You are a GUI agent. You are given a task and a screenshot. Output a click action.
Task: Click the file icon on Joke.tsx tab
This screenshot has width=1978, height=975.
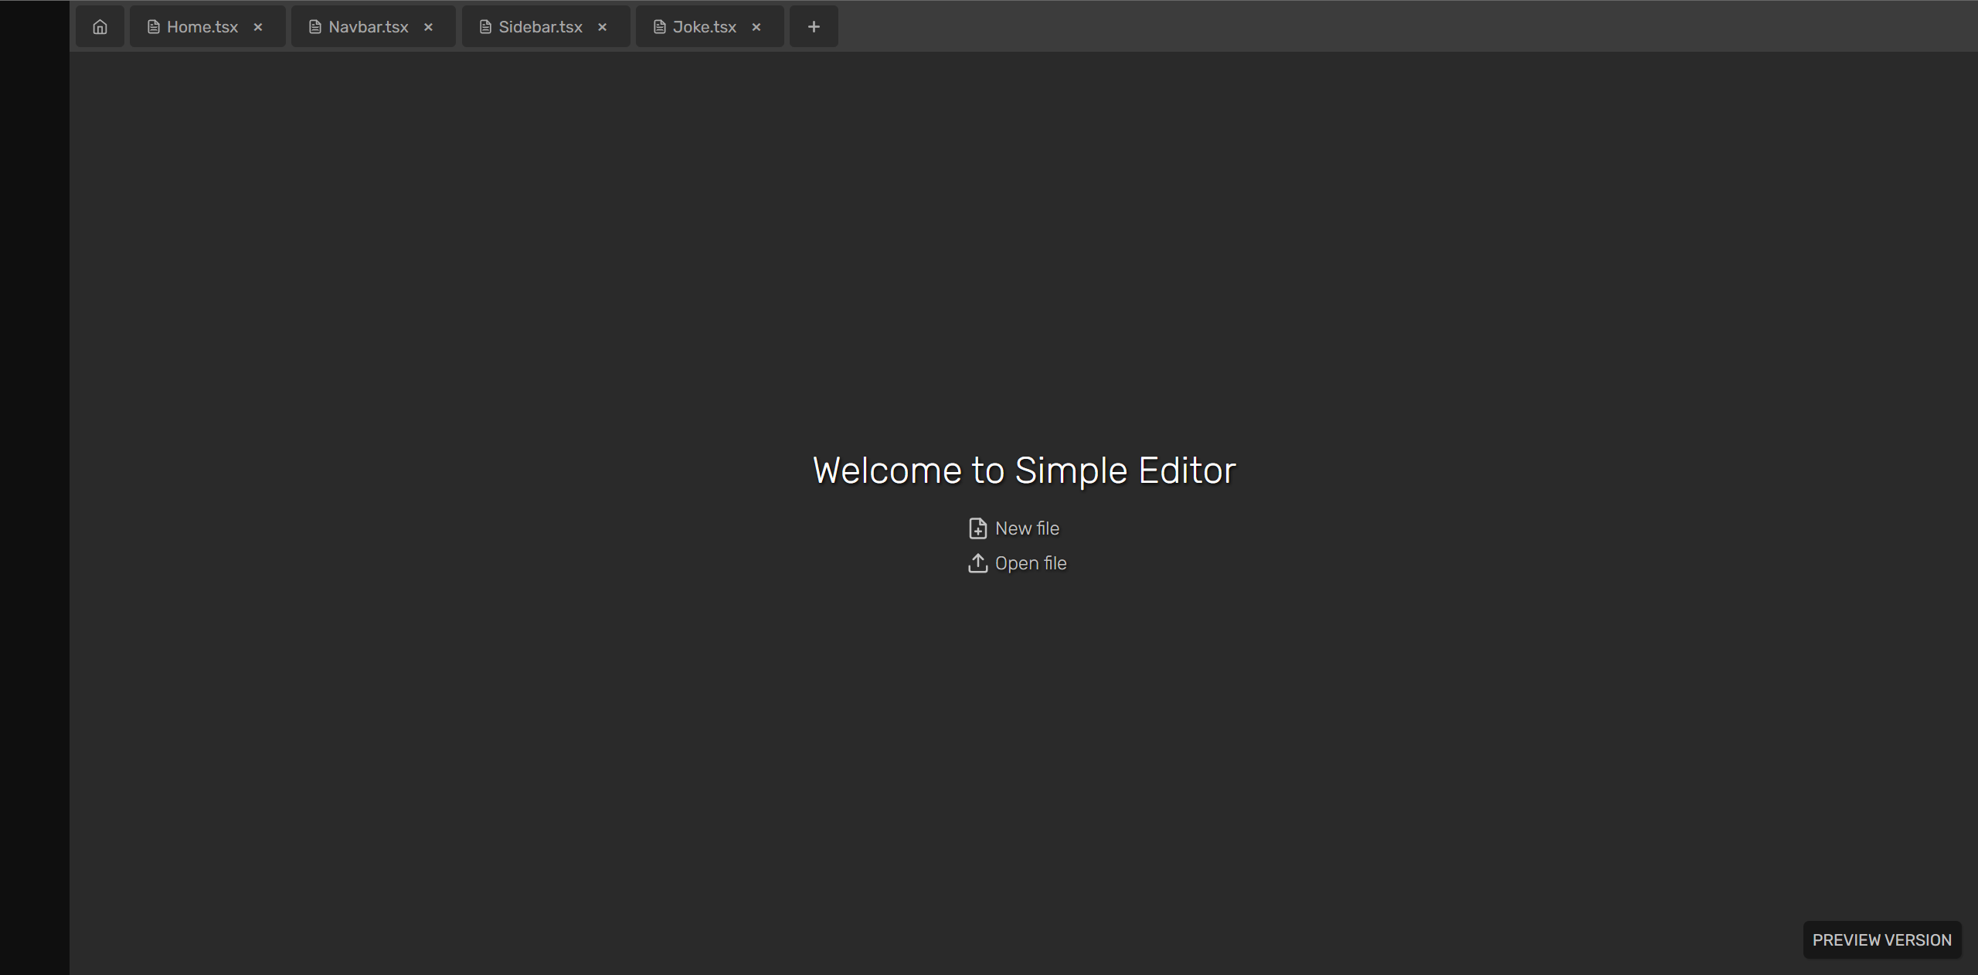click(660, 27)
